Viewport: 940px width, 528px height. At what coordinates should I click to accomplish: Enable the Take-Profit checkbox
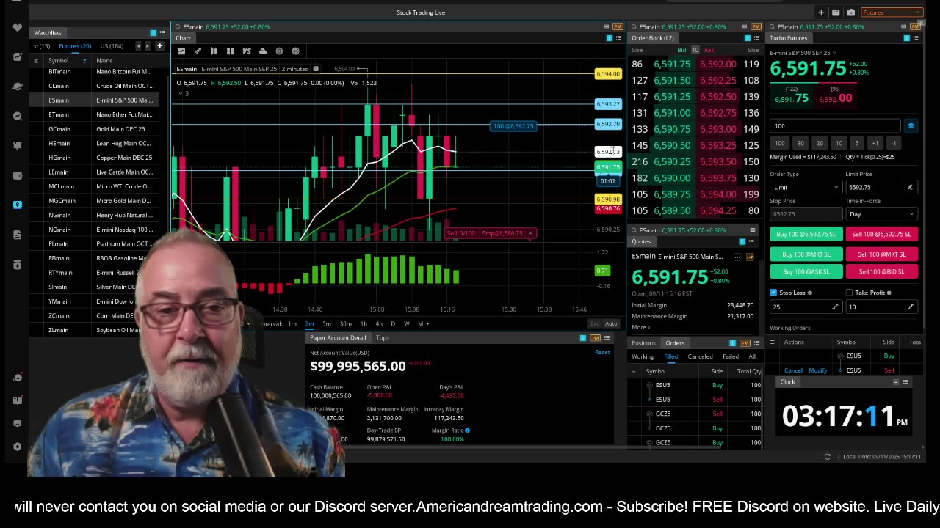pyautogui.click(x=849, y=293)
